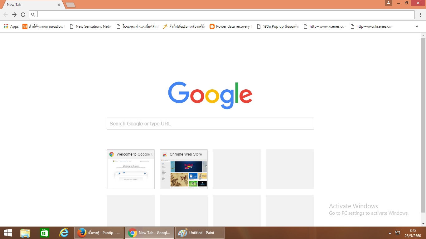Open the taskbar clock and date

(x=413, y=233)
